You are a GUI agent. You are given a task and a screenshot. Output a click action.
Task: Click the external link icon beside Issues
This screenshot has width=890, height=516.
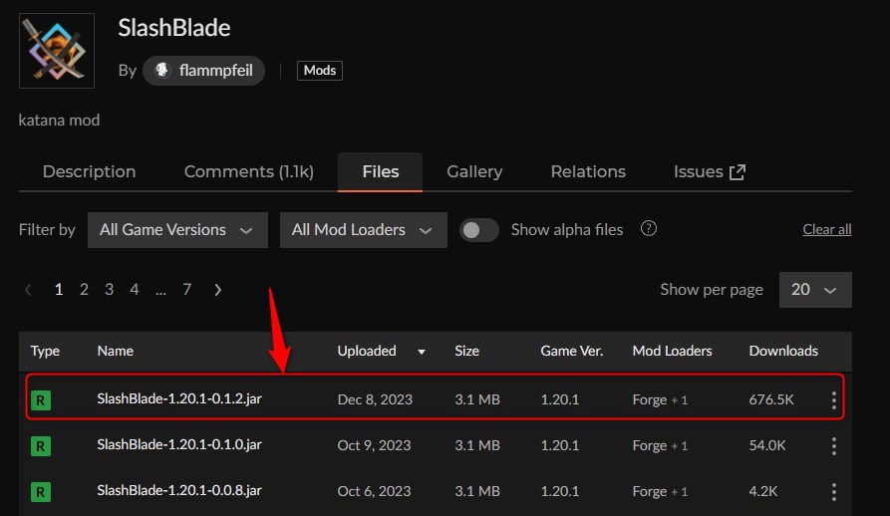pyautogui.click(x=738, y=172)
